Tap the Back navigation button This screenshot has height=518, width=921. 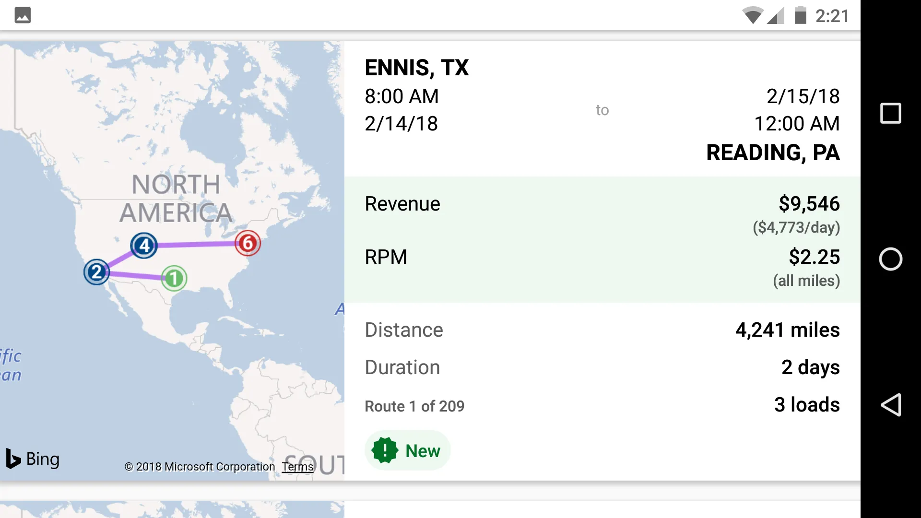pyautogui.click(x=891, y=405)
